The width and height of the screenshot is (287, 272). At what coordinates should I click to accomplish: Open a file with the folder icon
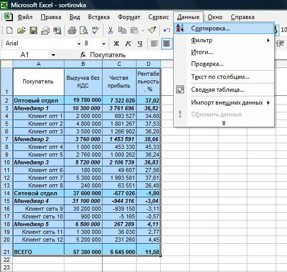(22, 30)
